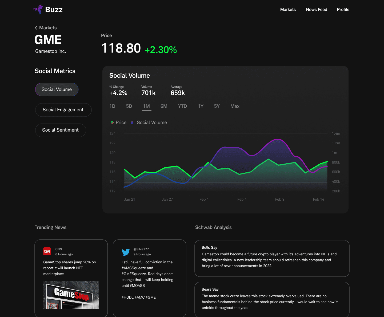Click the back chevron beside Markets
The width and height of the screenshot is (384, 317).
36,28
